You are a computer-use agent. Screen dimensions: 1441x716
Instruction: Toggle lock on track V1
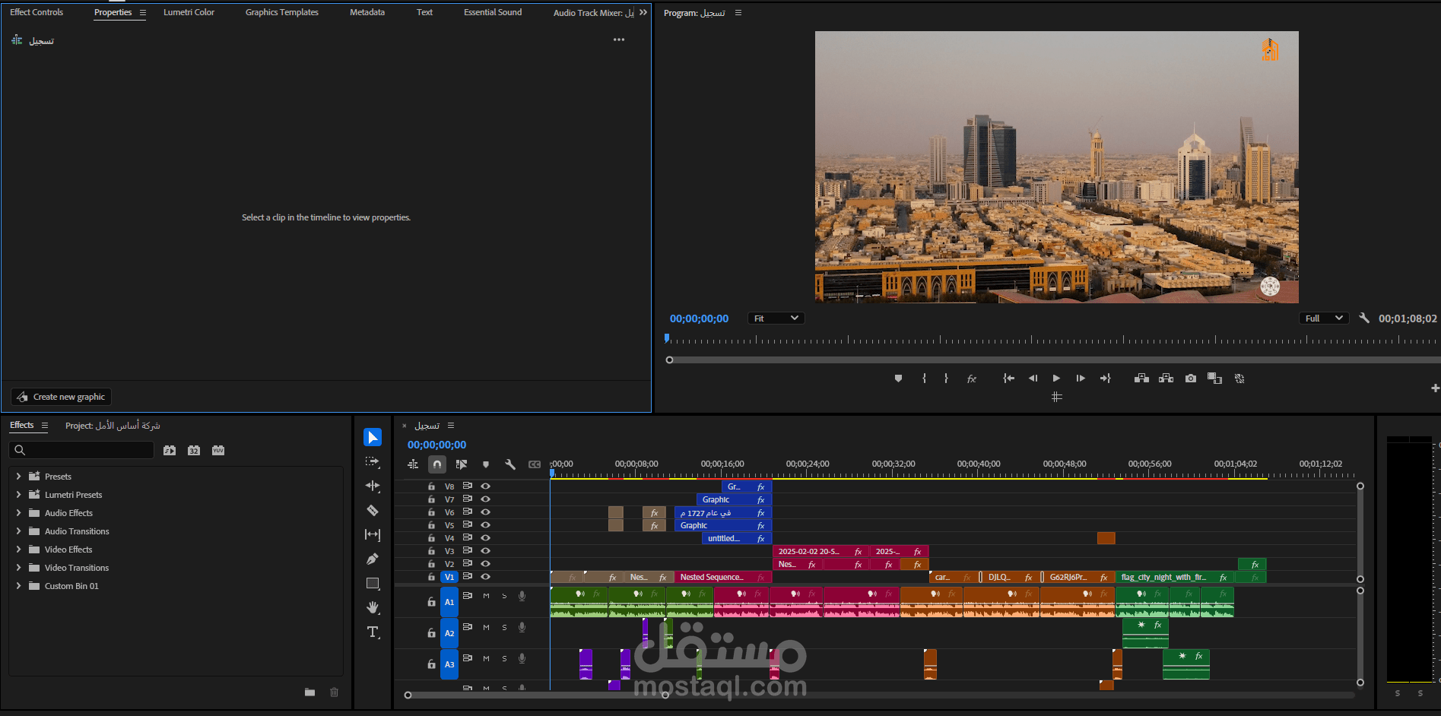(x=431, y=577)
